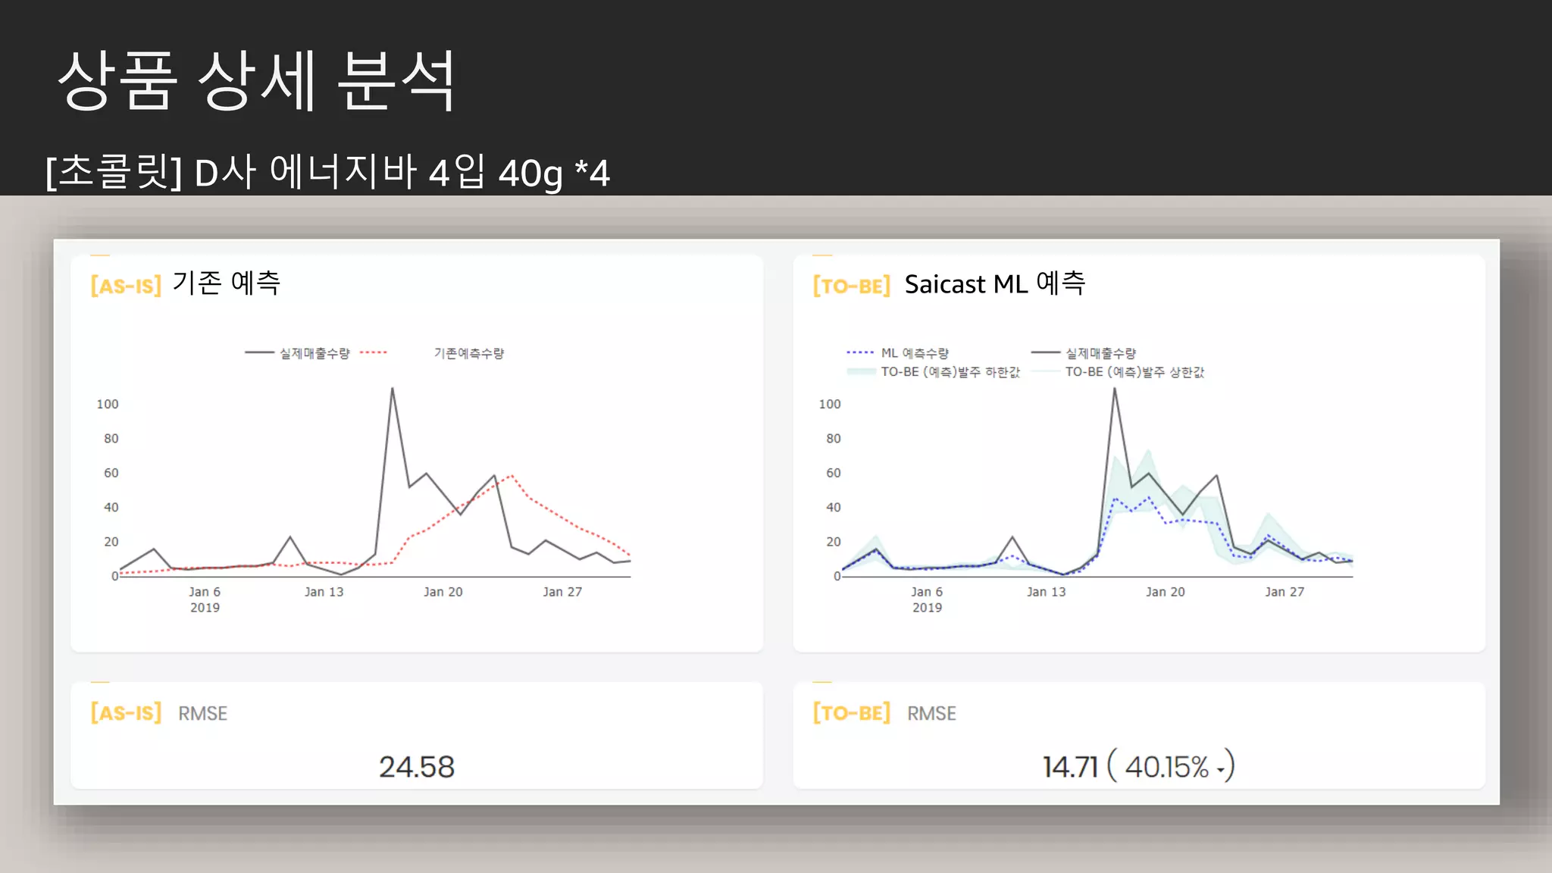Click 'Jan 6 2019' label on AS-IS chart

tap(205, 599)
